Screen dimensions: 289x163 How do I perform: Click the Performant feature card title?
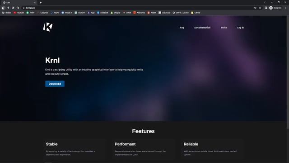[125, 144]
